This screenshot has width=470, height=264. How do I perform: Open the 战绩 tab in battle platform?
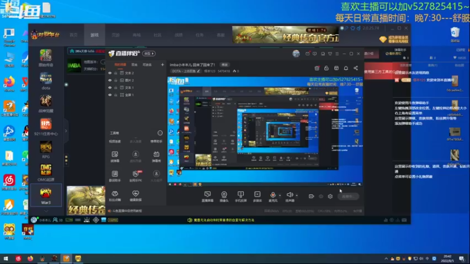[179, 35]
